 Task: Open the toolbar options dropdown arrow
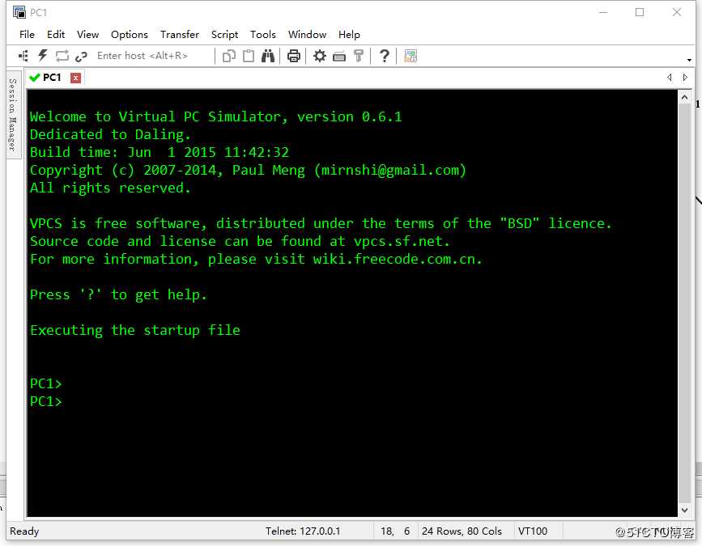pos(689,60)
